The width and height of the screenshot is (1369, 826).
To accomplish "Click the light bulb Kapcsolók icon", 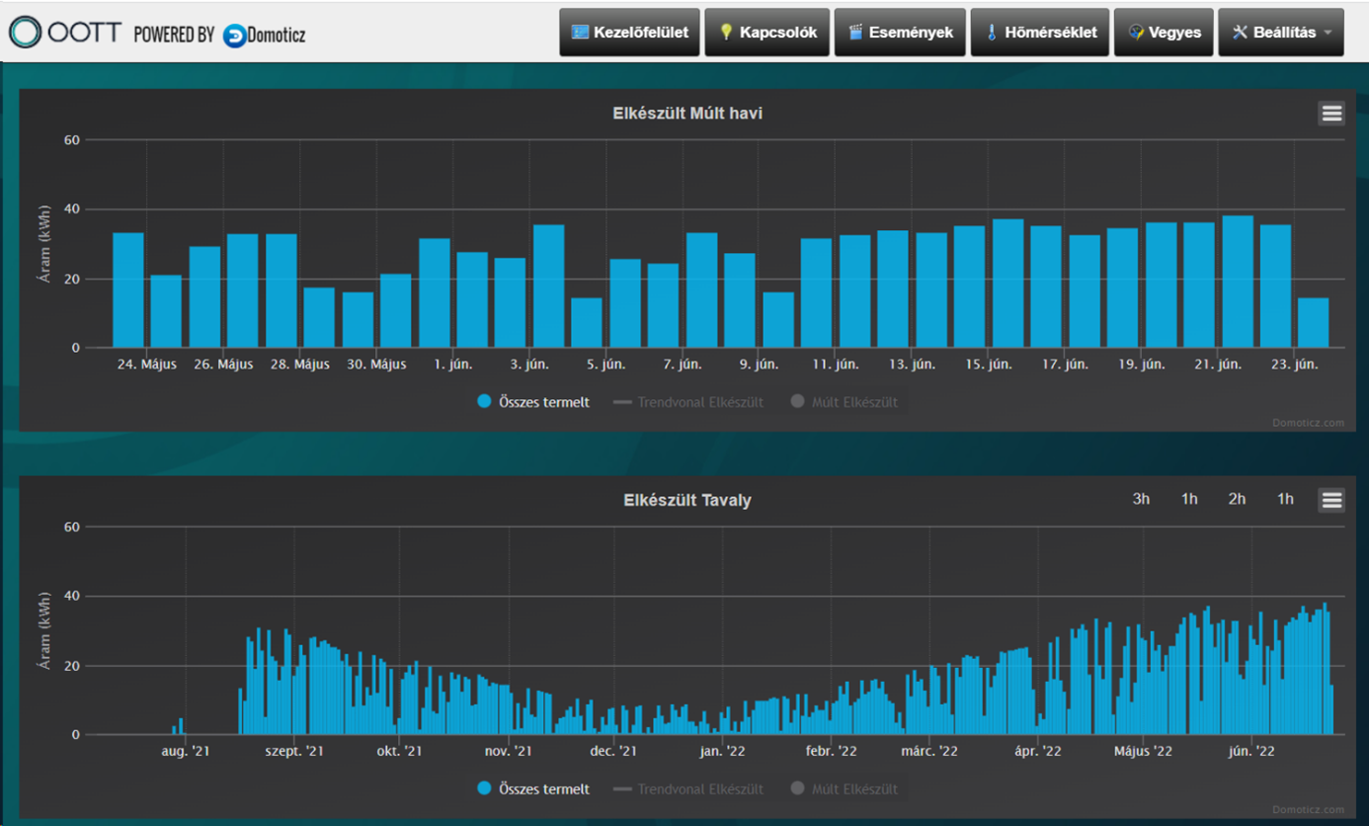I will click(x=726, y=33).
